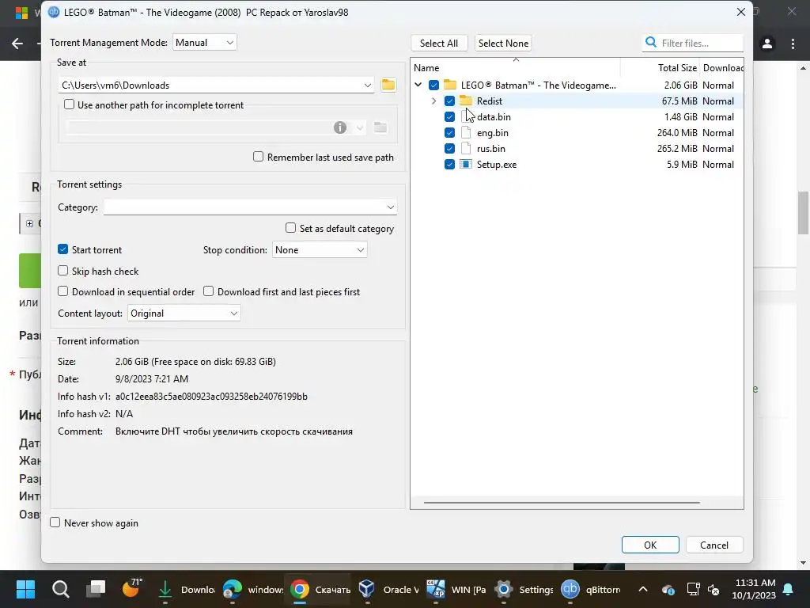Viewport: 810px width, 608px height.
Task: Open Oracle VirtualBox from the taskbar
Action: [388, 589]
